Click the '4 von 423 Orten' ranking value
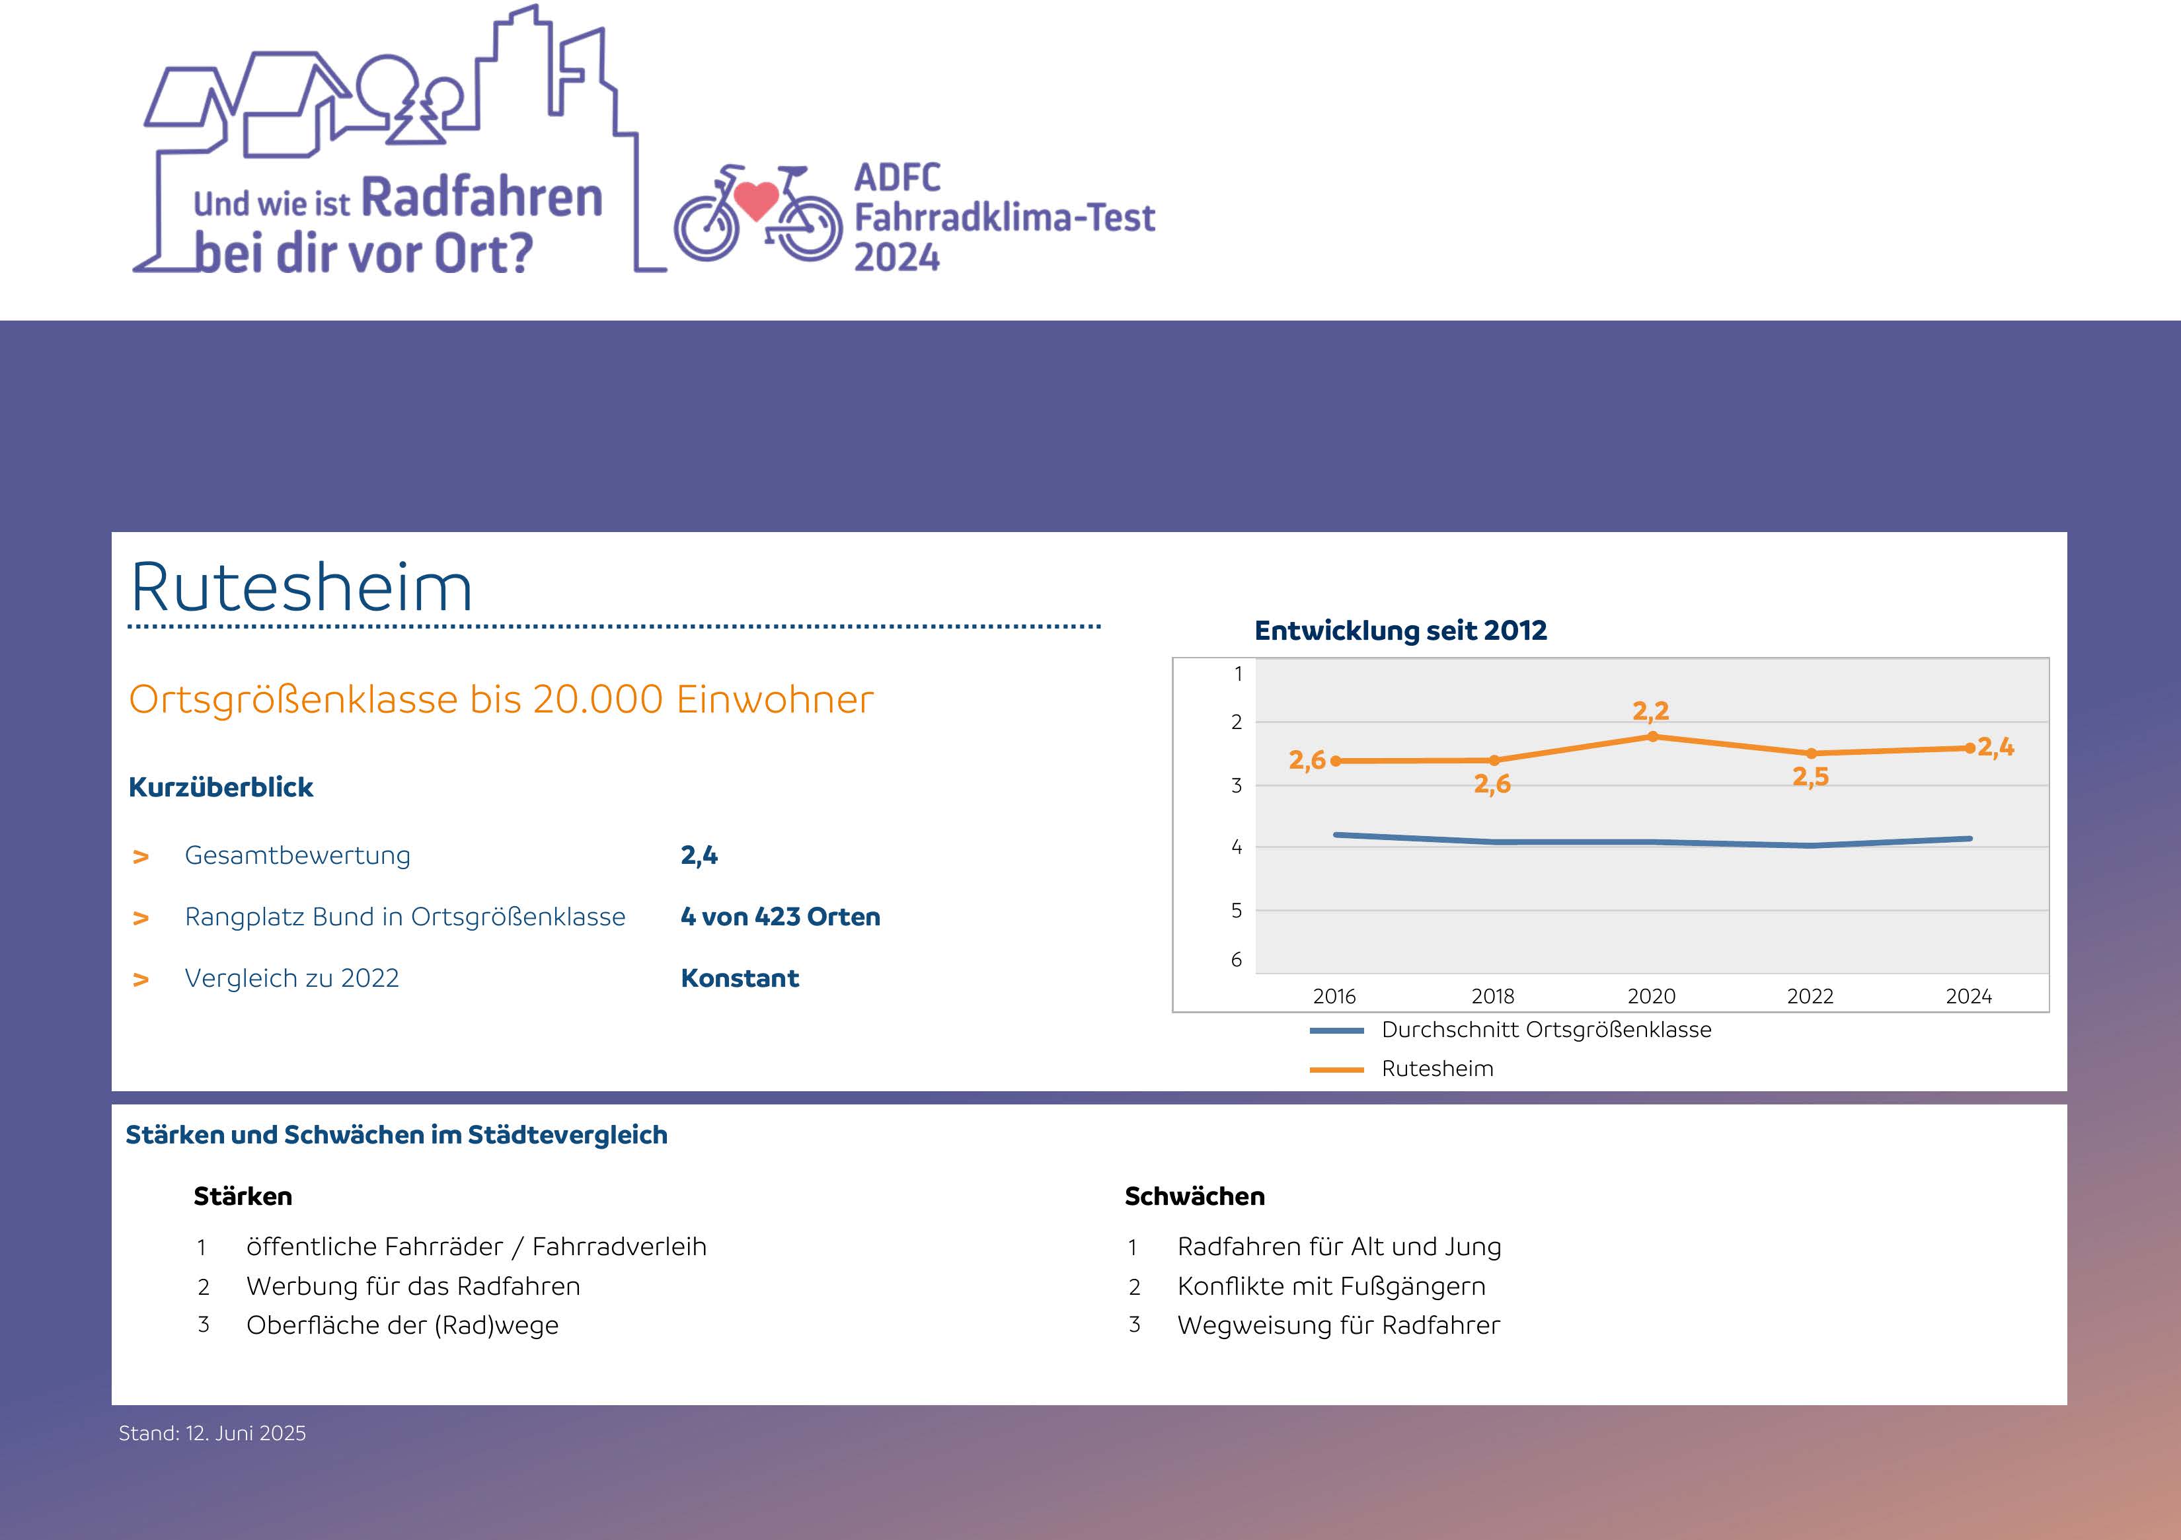This screenshot has width=2181, height=1540. [x=780, y=917]
